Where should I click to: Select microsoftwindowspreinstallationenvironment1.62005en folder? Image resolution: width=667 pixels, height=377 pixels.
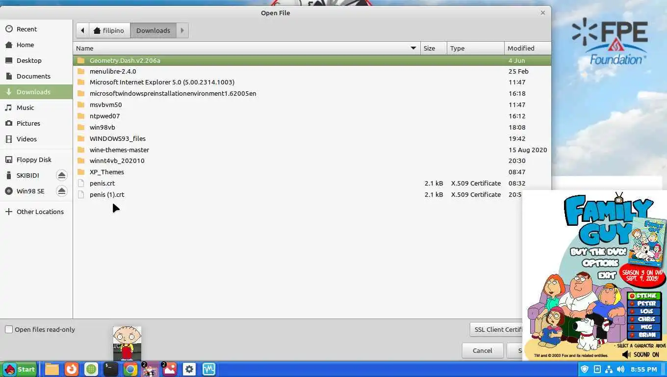(312, 93)
